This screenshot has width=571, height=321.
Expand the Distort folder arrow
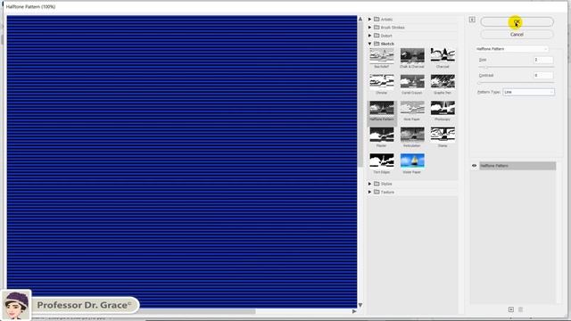tap(369, 36)
